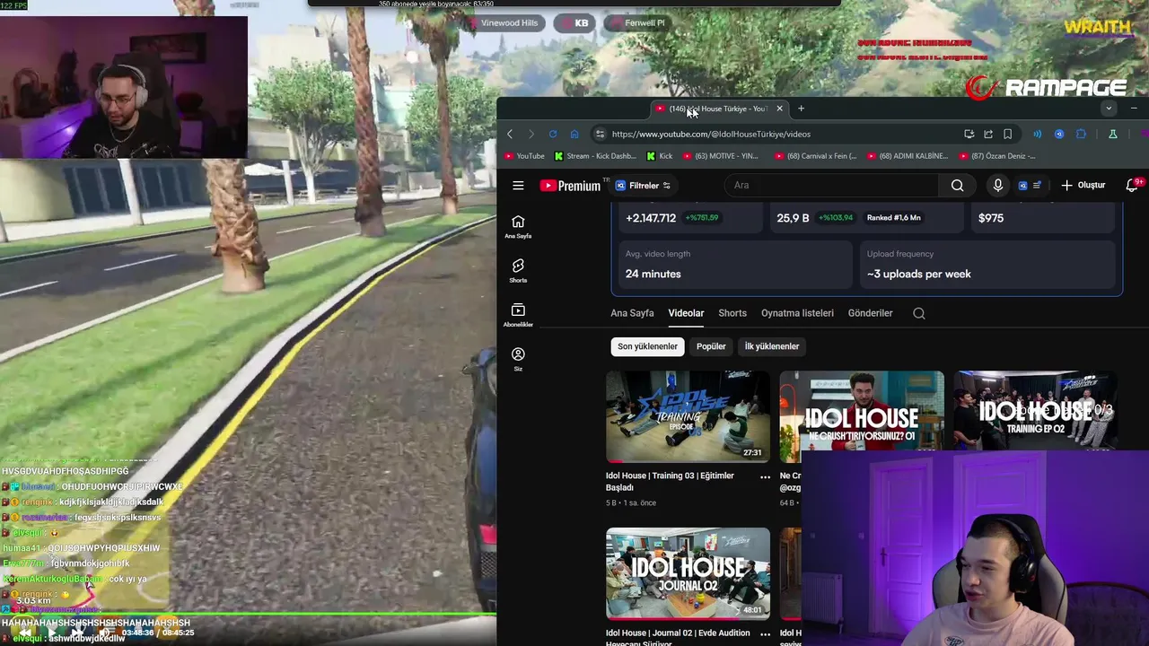Image resolution: width=1149 pixels, height=646 pixels.
Task: Open YouTube notifications bell
Action: [x=1132, y=185]
